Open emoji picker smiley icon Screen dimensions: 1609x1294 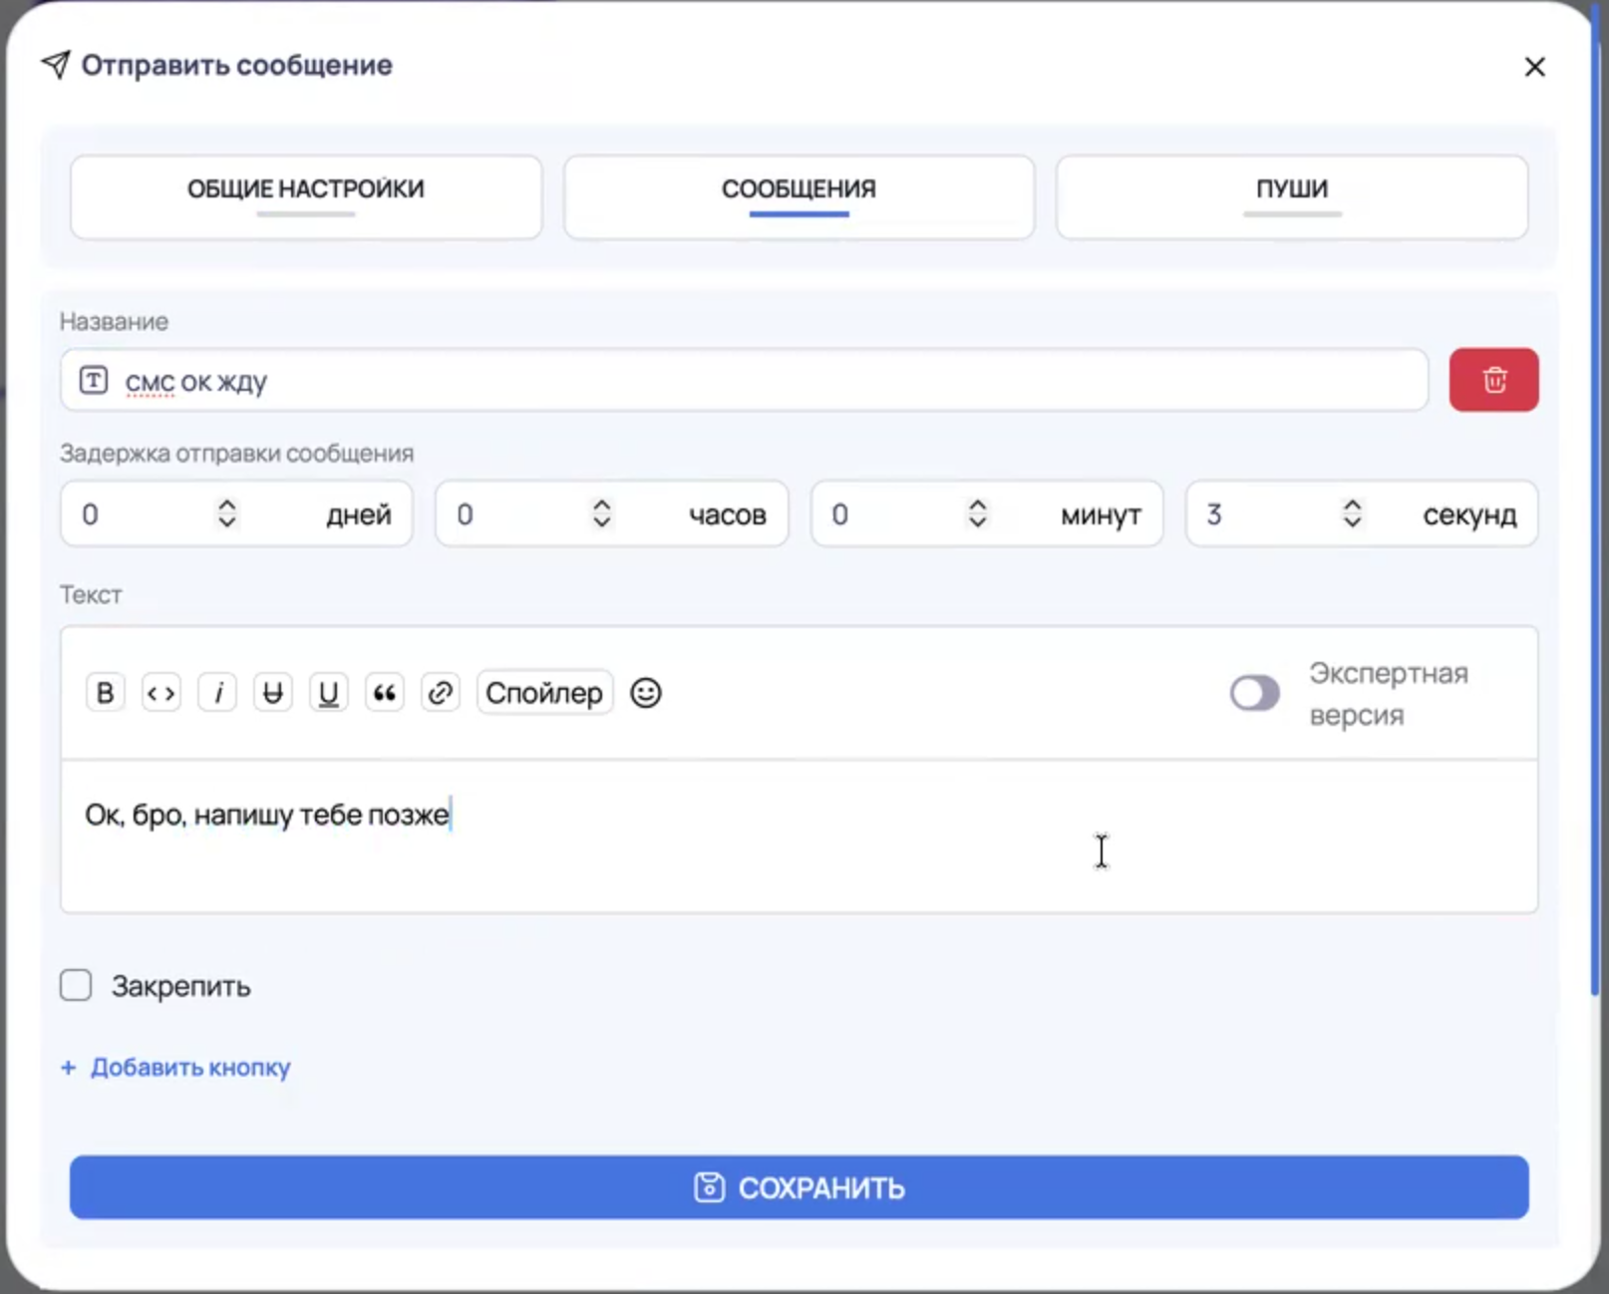[x=646, y=693]
